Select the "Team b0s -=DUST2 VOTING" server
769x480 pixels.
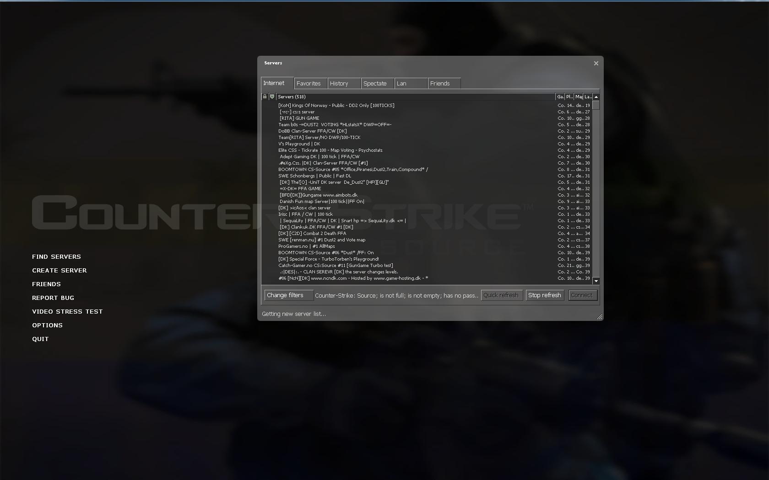[427, 125]
